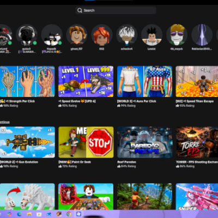This screenshot has height=218, width=218.
Task: Open friend avatar with white headphones
Action: 27,35
